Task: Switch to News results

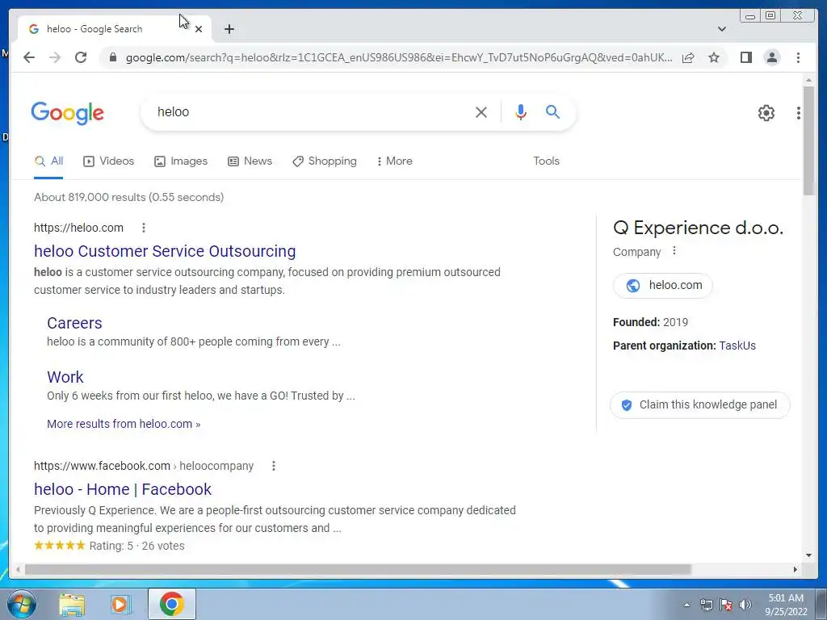Action: [250, 161]
